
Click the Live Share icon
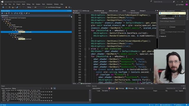coord(177,5)
